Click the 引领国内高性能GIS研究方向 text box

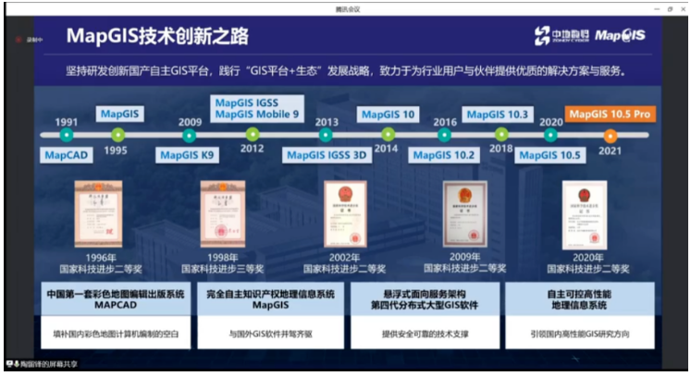click(579, 334)
